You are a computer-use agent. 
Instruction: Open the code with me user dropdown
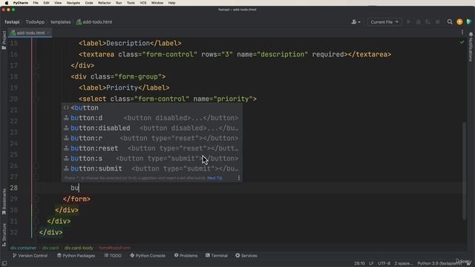point(356,22)
